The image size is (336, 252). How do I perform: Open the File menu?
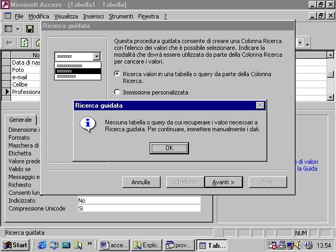click(19, 16)
